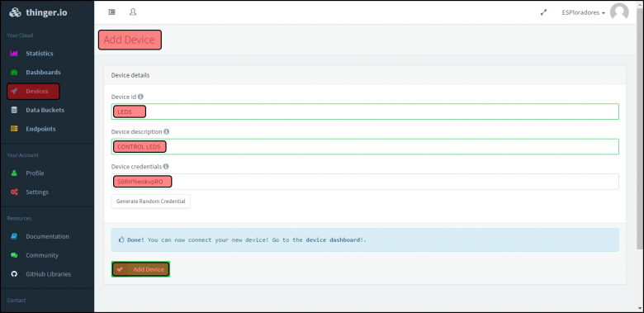Viewport: 644px width, 313px height.
Task: Click the profile avatar picture
Action: tap(619, 12)
